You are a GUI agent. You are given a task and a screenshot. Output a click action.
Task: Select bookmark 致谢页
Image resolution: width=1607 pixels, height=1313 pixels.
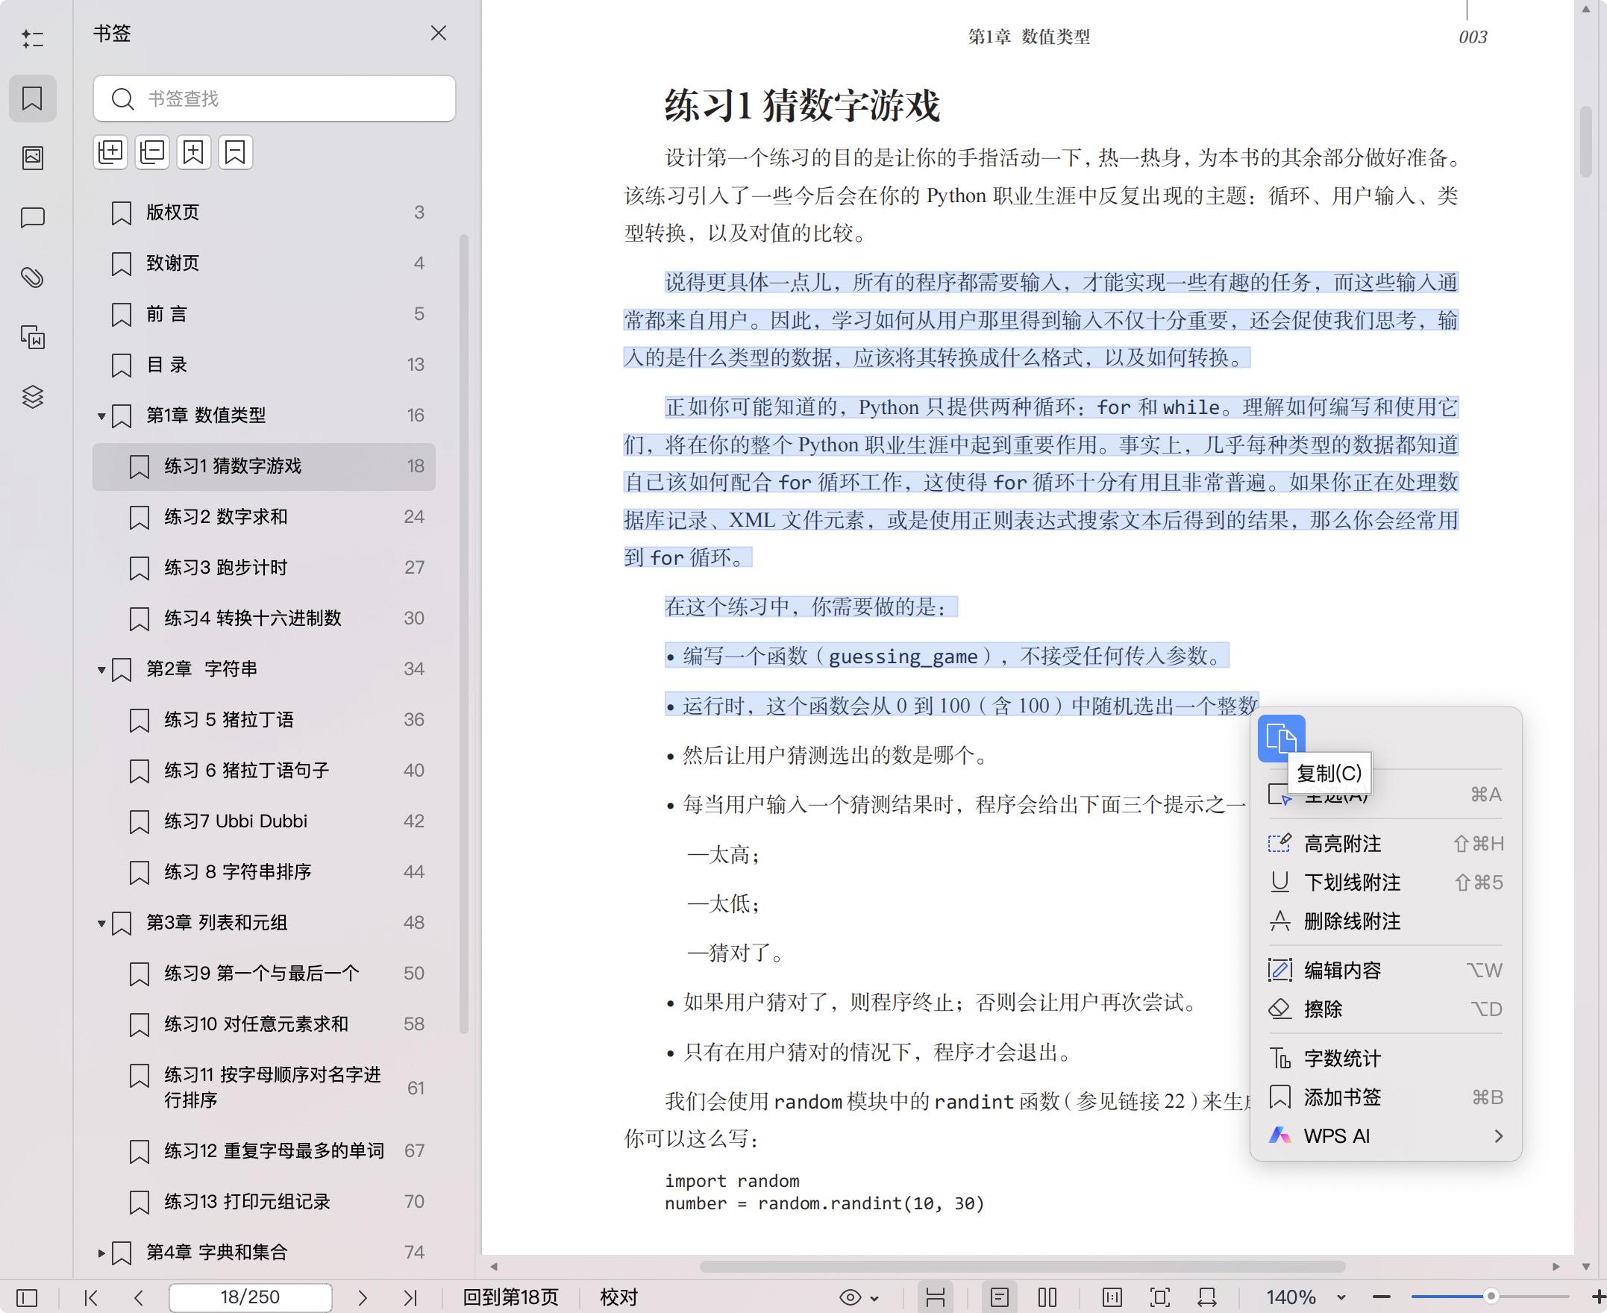(x=264, y=263)
